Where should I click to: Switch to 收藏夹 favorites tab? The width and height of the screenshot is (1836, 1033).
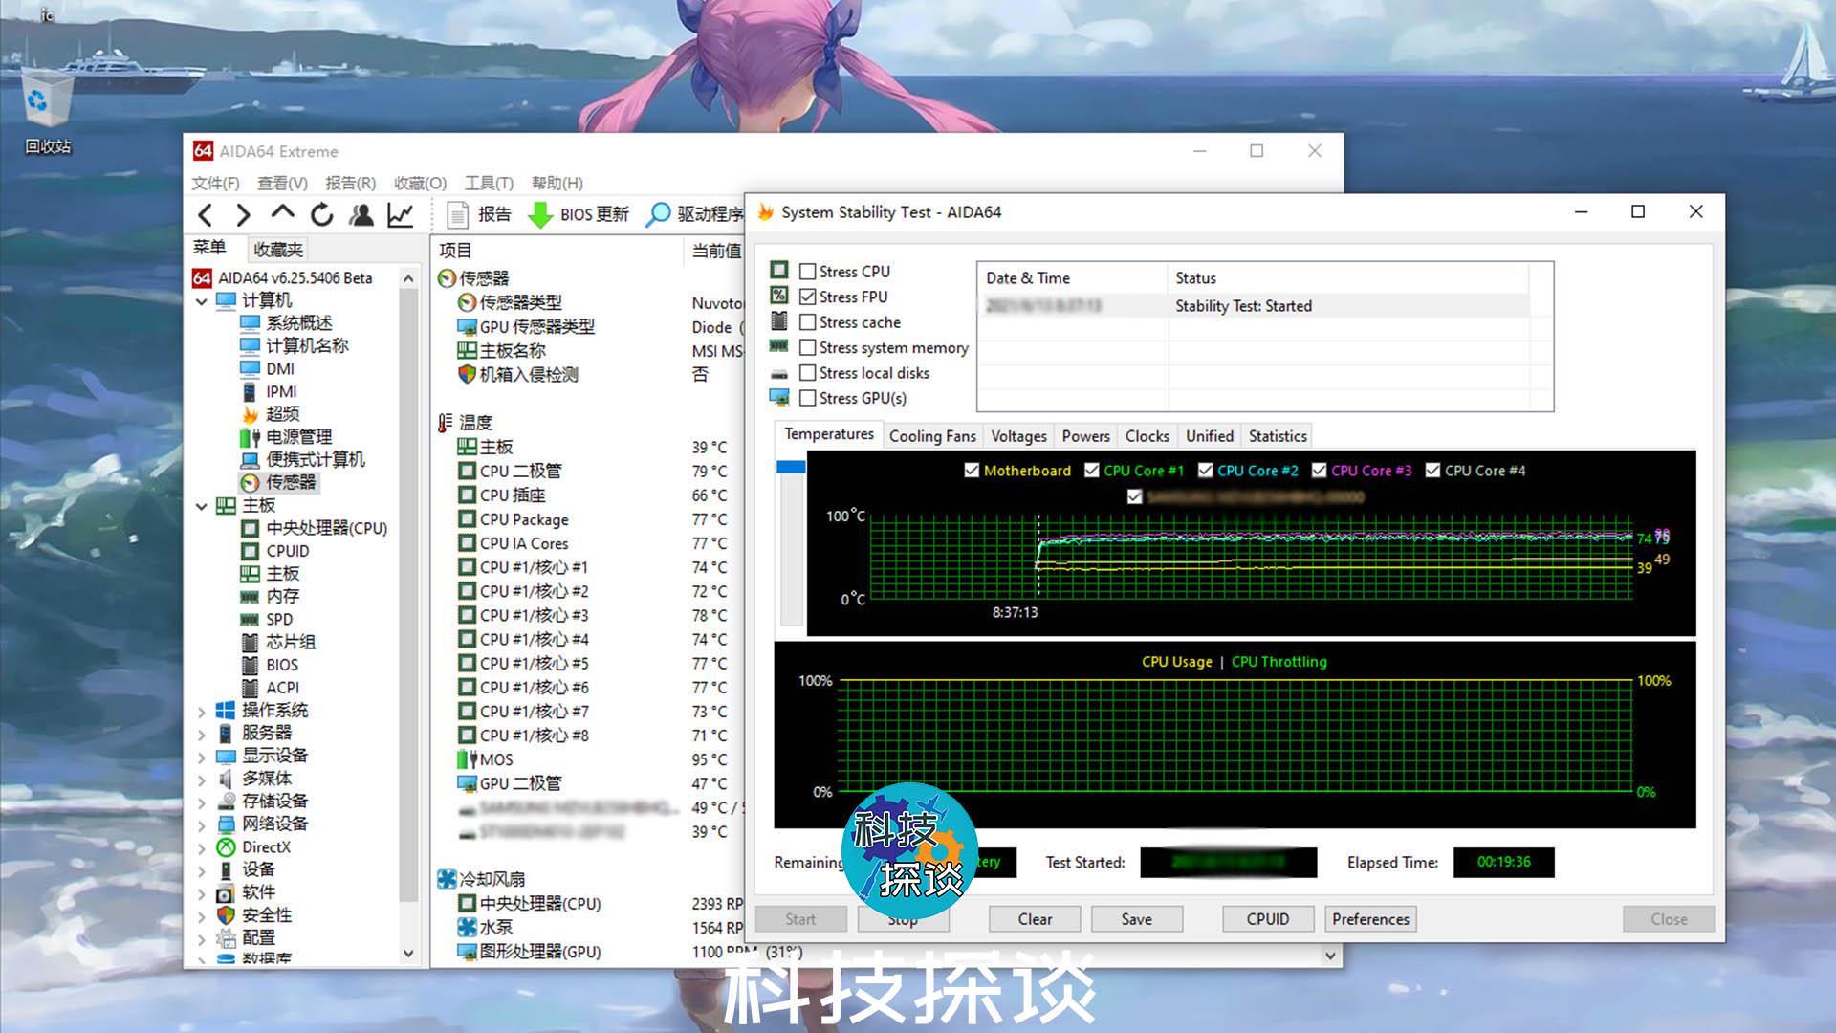pyautogui.click(x=278, y=250)
